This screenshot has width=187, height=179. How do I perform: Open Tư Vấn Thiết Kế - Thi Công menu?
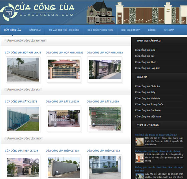pos(64,30)
